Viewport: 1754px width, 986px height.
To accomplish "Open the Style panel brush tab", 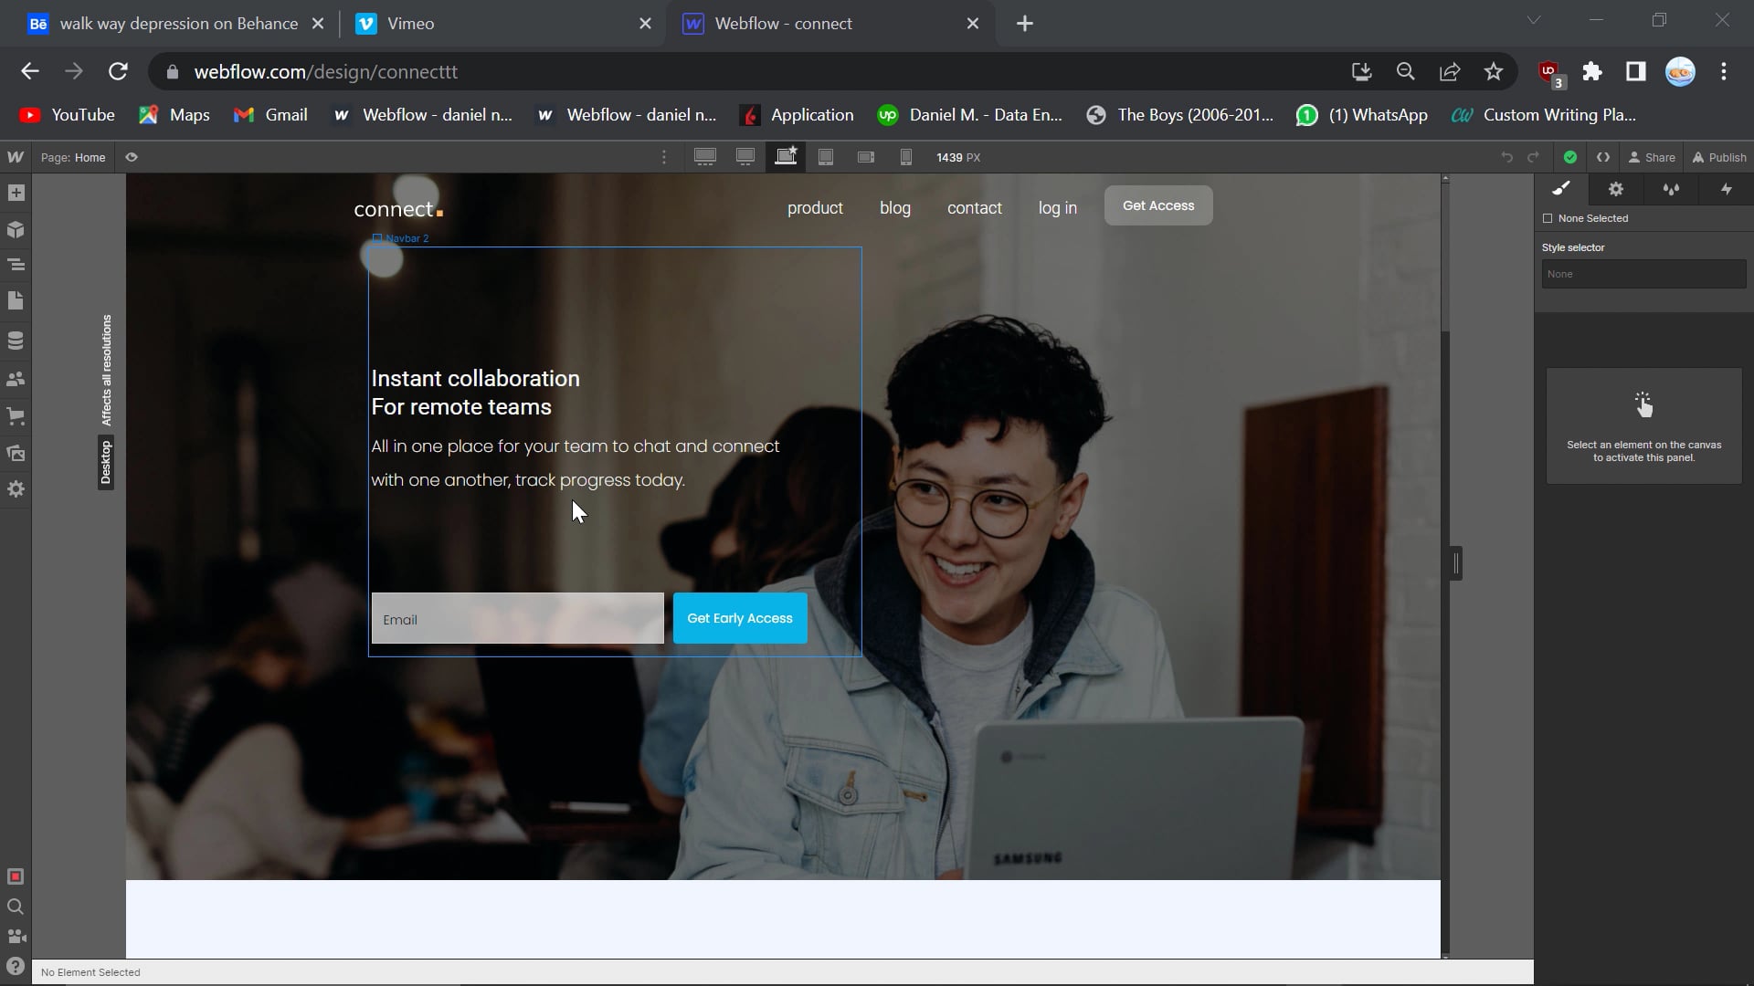I will [1561, 189].
